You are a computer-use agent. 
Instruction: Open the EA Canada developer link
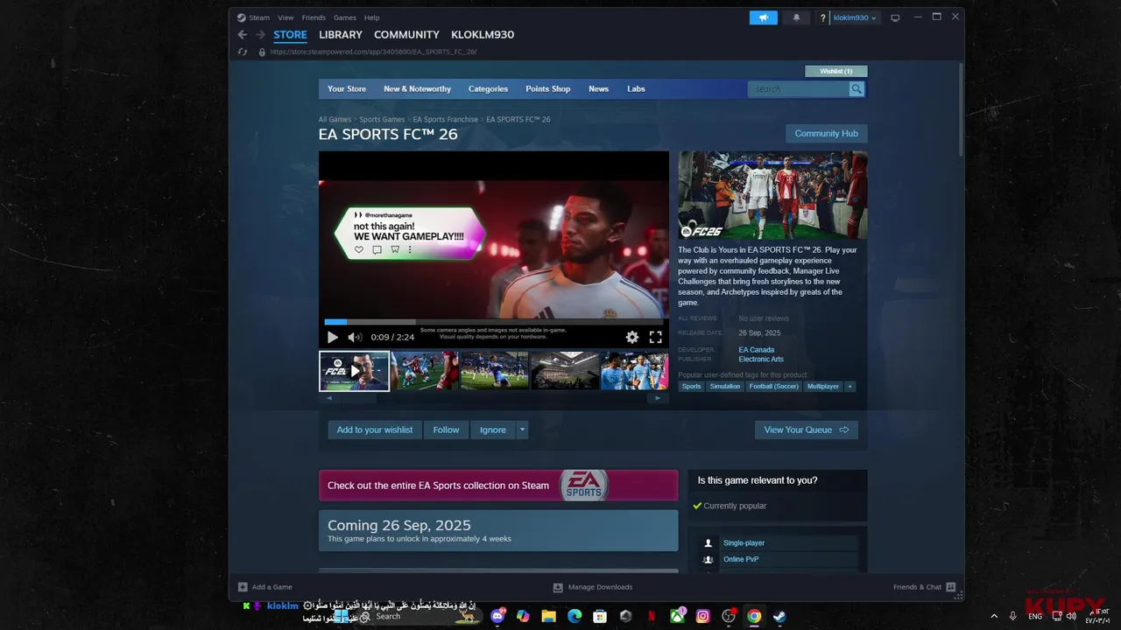(x=756, y=350)
